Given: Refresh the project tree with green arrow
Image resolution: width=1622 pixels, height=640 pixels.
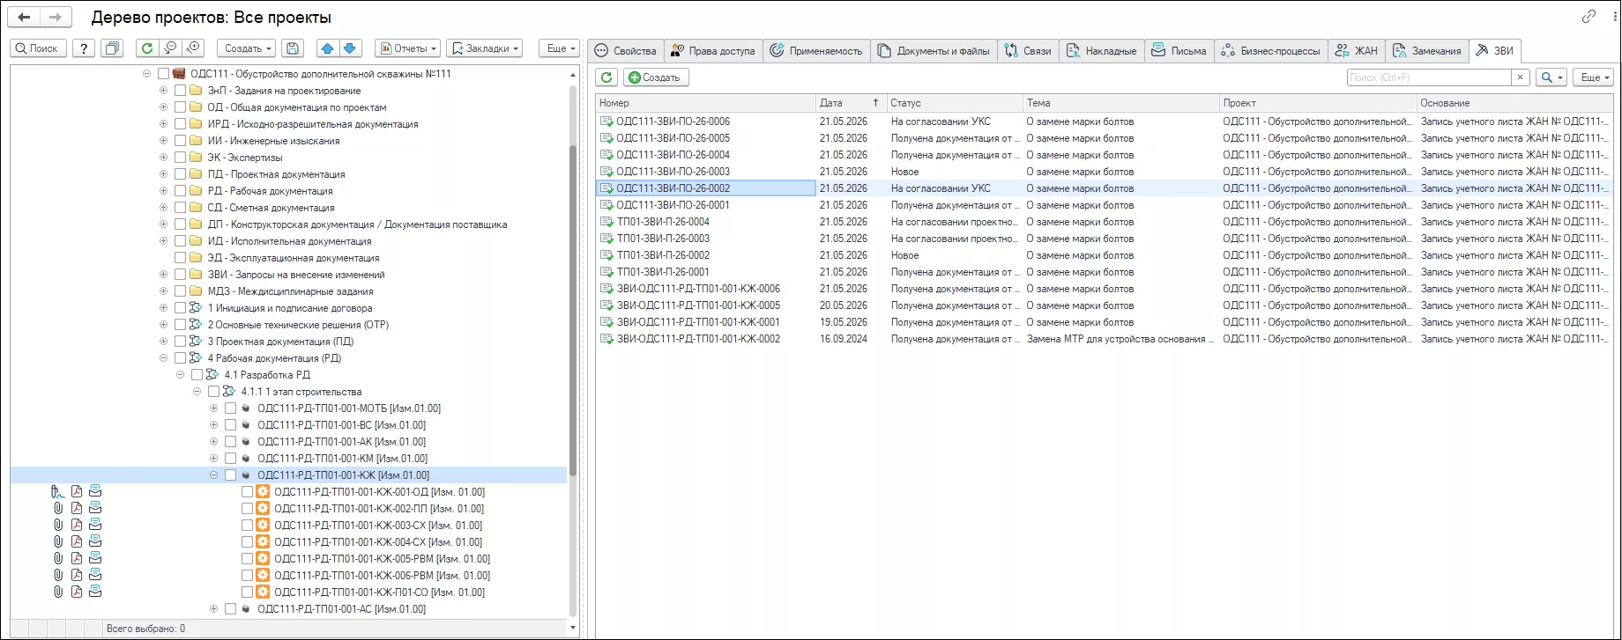Looking at the screenshot, I should pos(147,48).
